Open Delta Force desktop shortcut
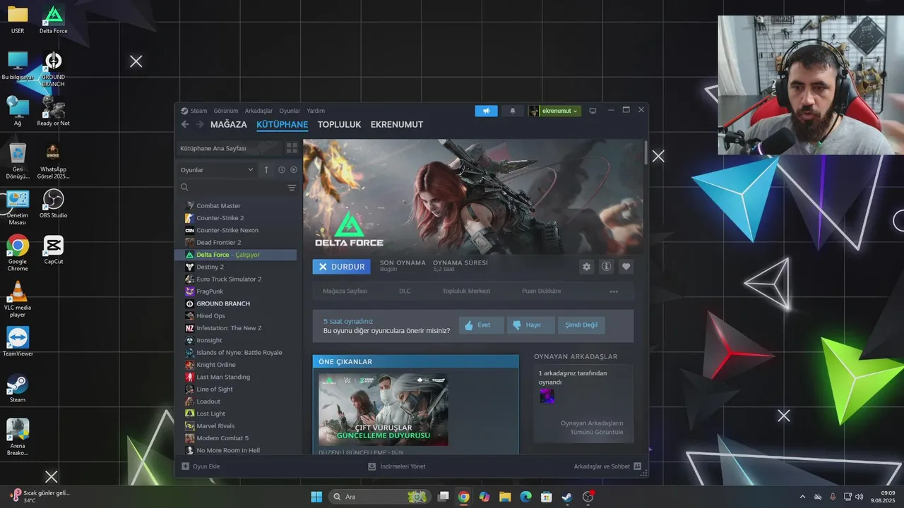Screen dimensions: 904x508 pos(53,20)
